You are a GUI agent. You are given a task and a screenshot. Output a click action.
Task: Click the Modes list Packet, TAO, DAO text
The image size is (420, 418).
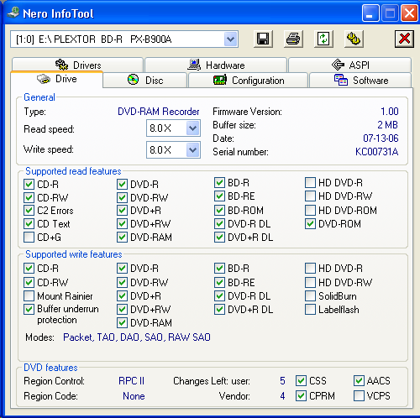coord(137,337)
